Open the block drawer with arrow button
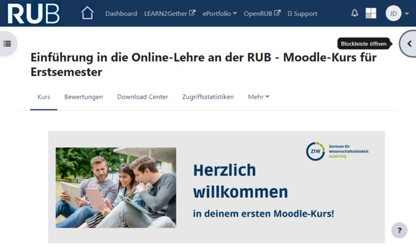 [x=408, y=43]
